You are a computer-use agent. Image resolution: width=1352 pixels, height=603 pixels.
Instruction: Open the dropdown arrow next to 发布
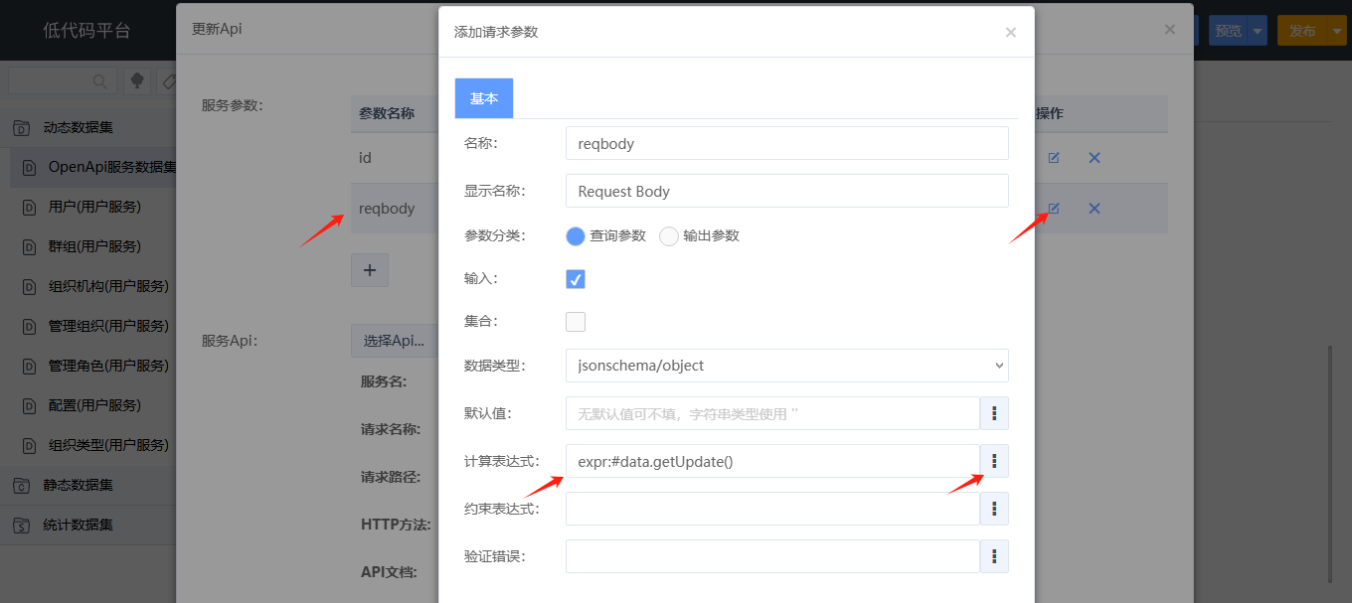1338,31
